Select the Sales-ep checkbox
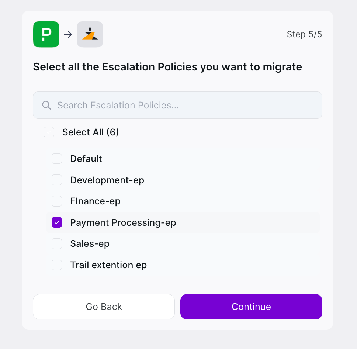Screen dimensions: 357x349 pos(57,244)
